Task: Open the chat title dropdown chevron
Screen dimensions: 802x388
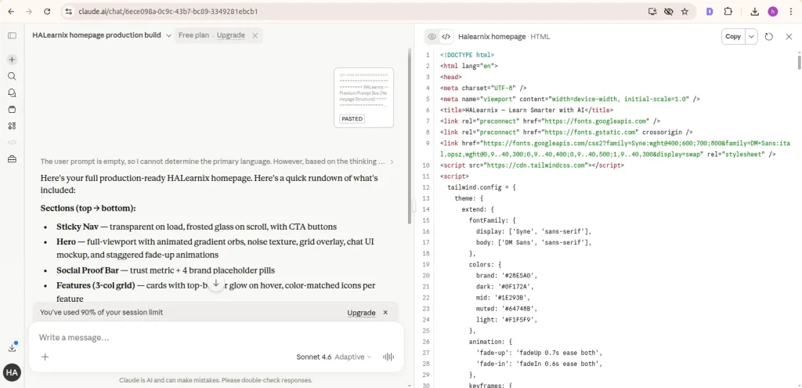Action: 169,35
